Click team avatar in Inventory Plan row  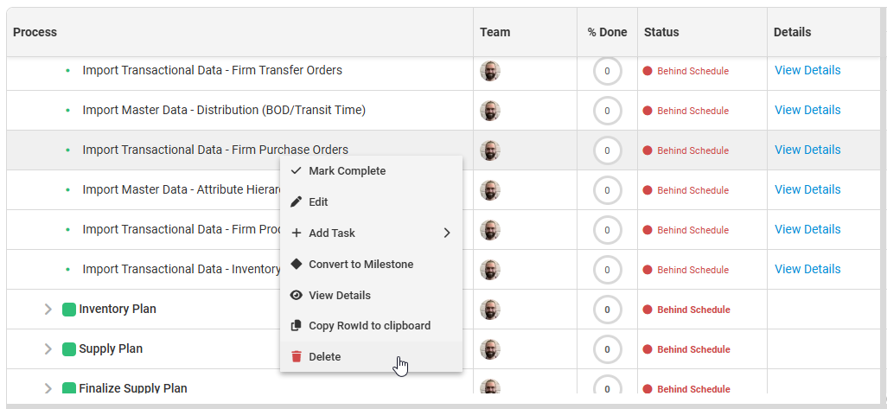click(x=490, y=310)
